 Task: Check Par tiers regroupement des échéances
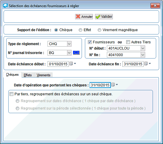click(x=12, y=94)
